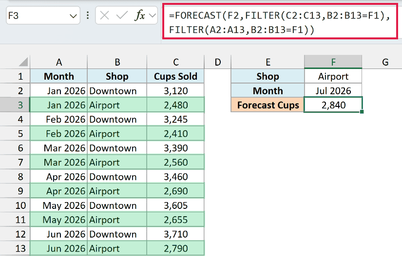Click the Month label in cell E2
Screen dimensions: 402x256
coord(268,91)
